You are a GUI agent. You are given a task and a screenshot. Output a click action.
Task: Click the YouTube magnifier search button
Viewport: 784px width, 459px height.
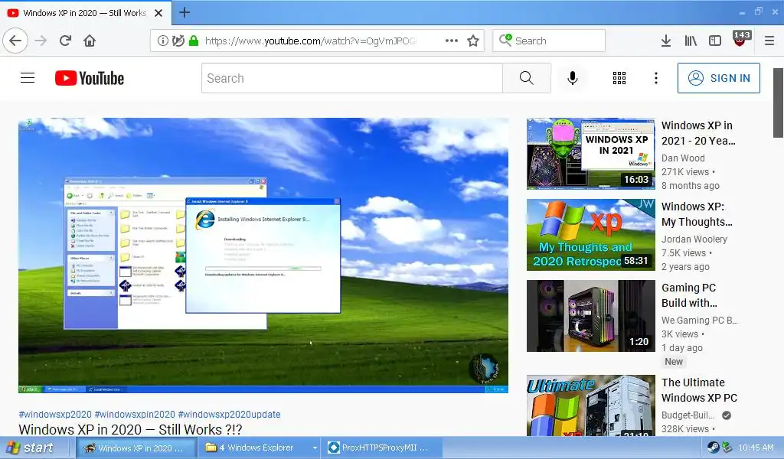pos(527,78)
